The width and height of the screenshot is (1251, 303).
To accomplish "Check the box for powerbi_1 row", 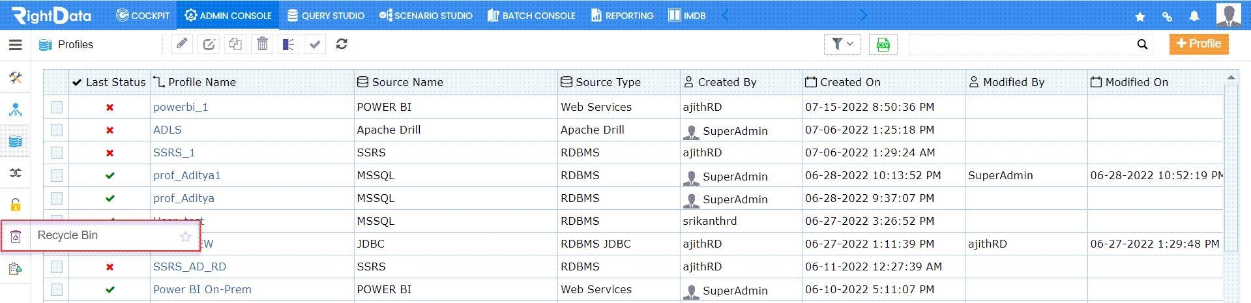I will pos(57,107).
